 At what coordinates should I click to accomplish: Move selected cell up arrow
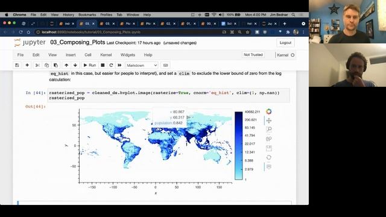[x=66, y=65]
